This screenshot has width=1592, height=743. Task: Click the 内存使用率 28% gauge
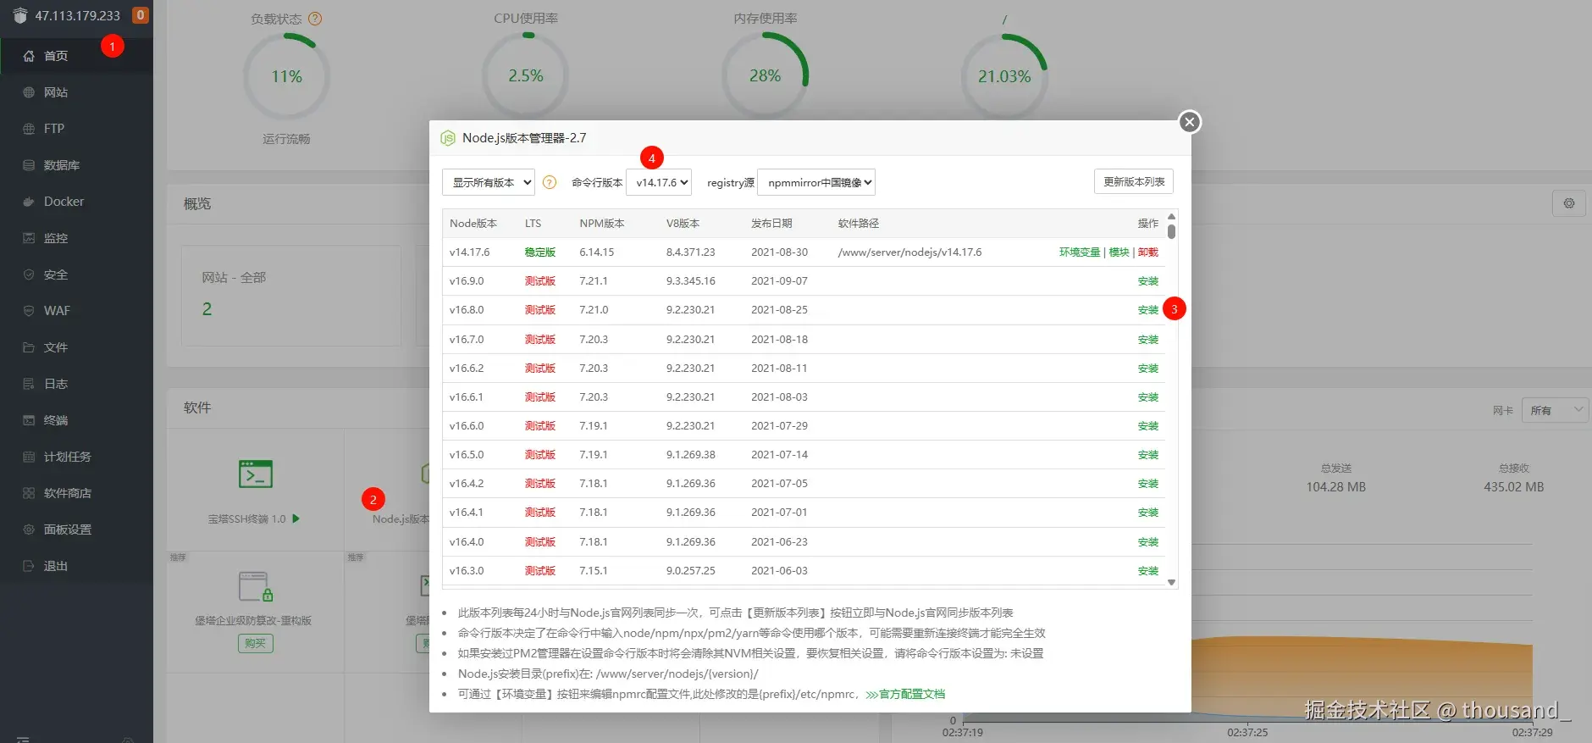point(765,76)
